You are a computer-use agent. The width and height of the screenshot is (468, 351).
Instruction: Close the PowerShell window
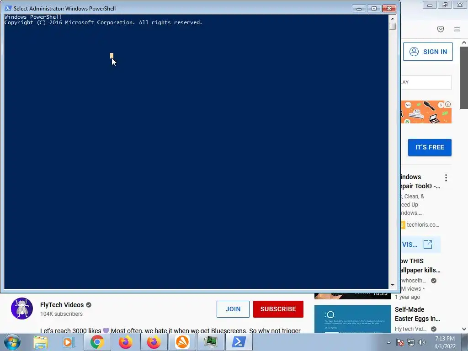pos(389,9)
